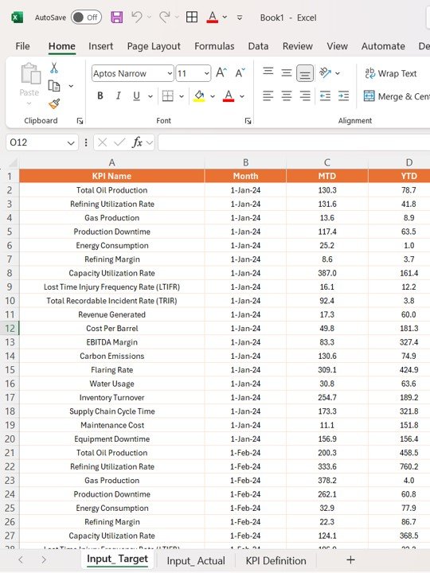Open the Data tab
Image resolution: width=430 pixels, height=573 pixels.
258,46
